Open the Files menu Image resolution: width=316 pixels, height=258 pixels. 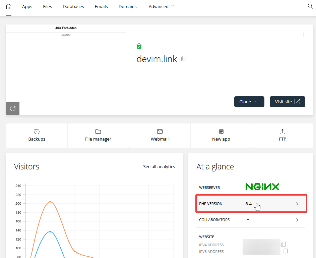click(x=48, y=6)
